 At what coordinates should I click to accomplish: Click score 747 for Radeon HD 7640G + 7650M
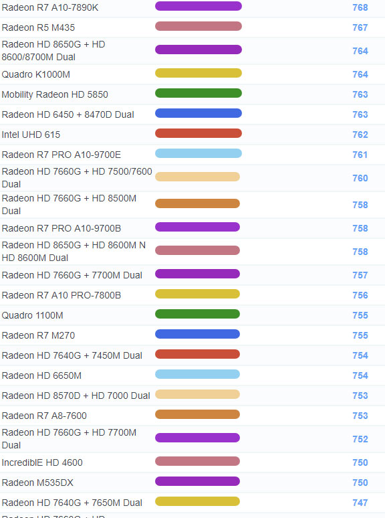(360, 503)
